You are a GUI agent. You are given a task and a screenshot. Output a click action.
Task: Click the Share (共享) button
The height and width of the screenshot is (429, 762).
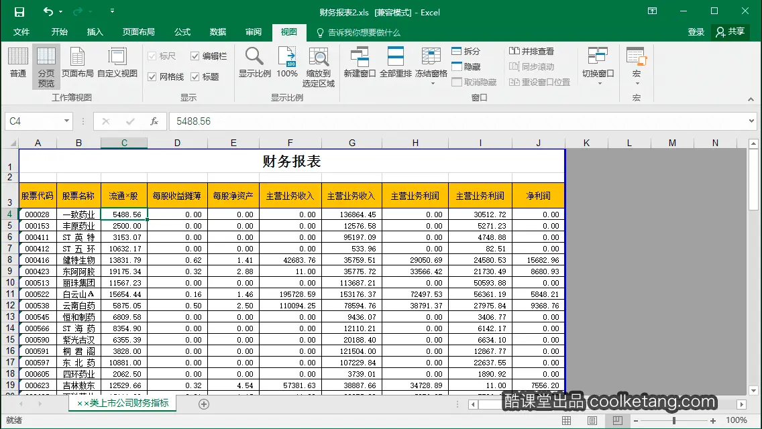point(730,32)
